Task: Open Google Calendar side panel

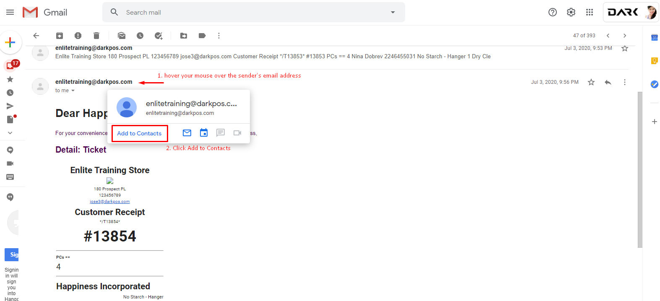Action: point(654,37)
